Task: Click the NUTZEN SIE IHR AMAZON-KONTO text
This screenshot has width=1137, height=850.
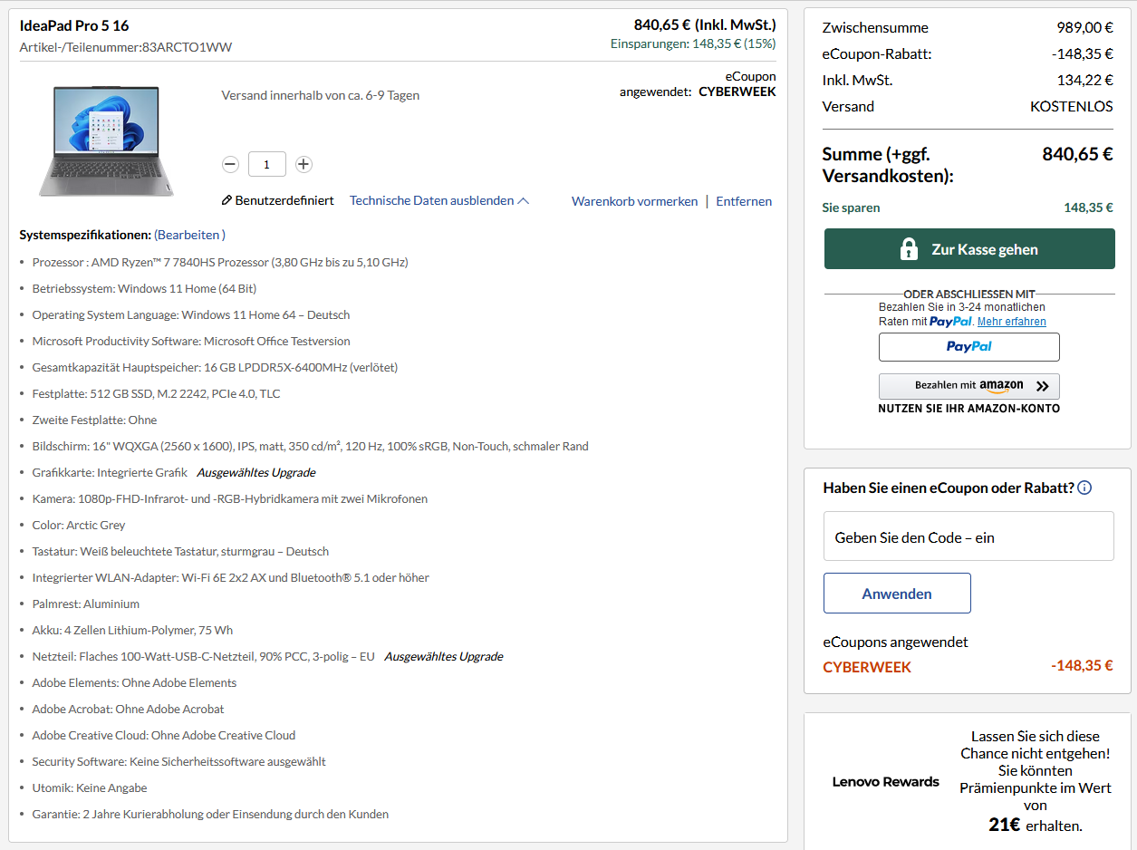Action: pos(968,409)
